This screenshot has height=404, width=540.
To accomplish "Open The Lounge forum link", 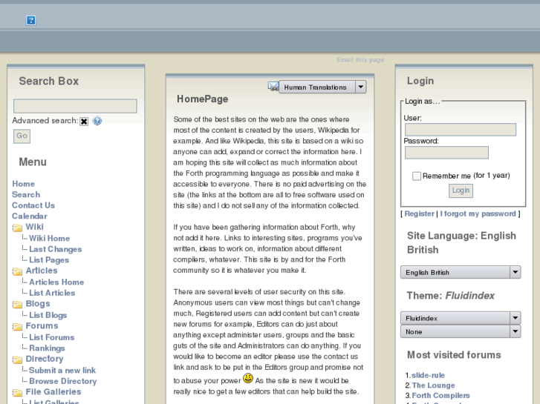I will coord(433,385).
